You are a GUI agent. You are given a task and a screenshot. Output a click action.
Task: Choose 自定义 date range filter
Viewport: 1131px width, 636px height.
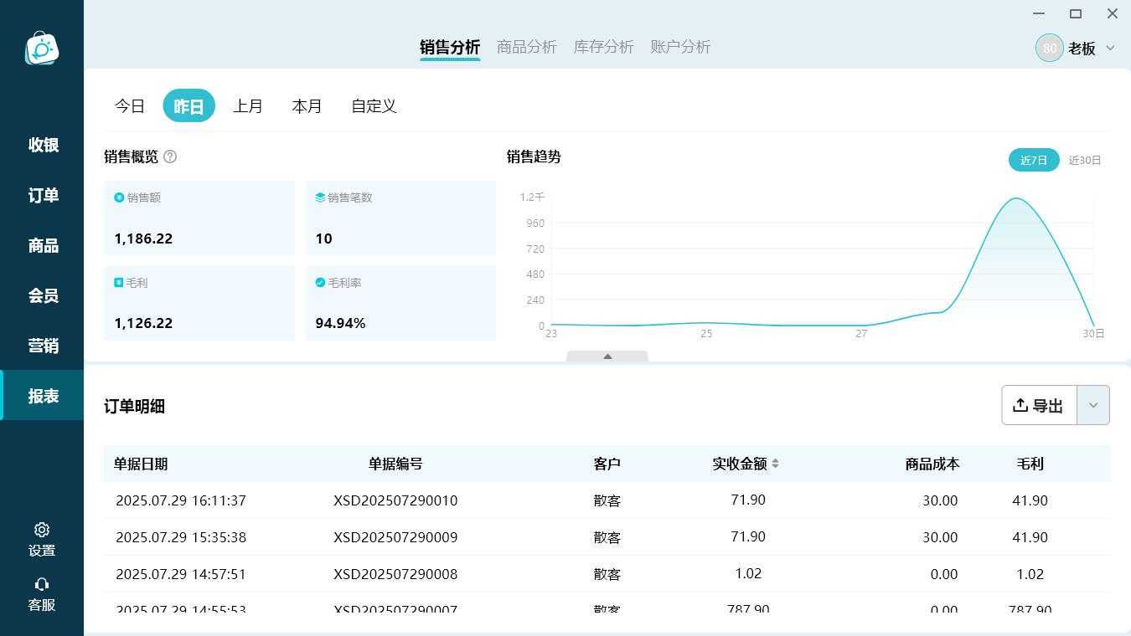click(x=374, y=106)
